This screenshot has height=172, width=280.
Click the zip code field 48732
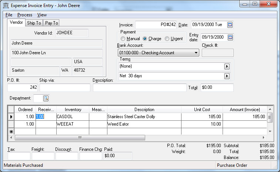coord(87,71)
